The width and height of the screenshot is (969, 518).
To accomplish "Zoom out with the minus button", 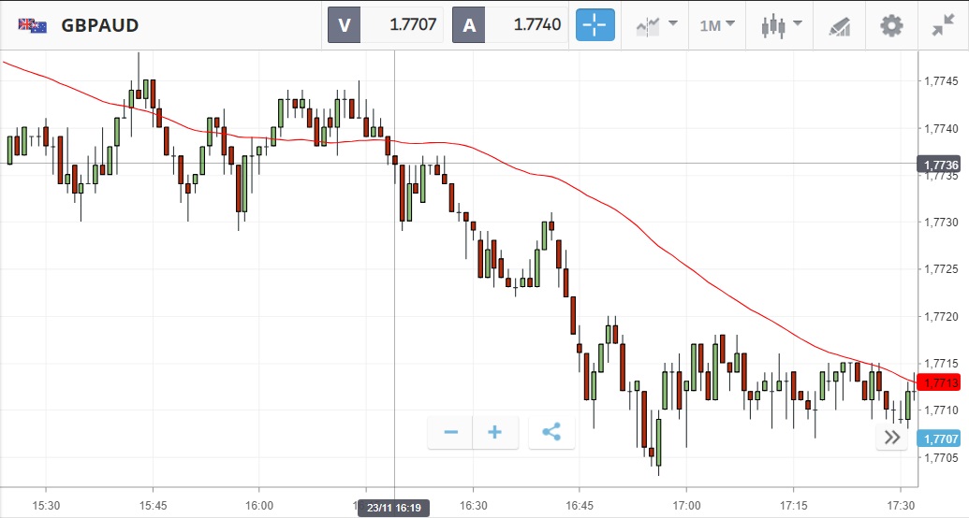I will coord(450,432).
